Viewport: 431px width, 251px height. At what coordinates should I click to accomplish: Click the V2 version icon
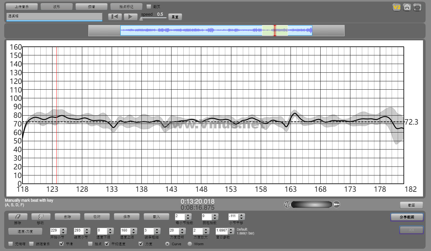coord(397,7)
